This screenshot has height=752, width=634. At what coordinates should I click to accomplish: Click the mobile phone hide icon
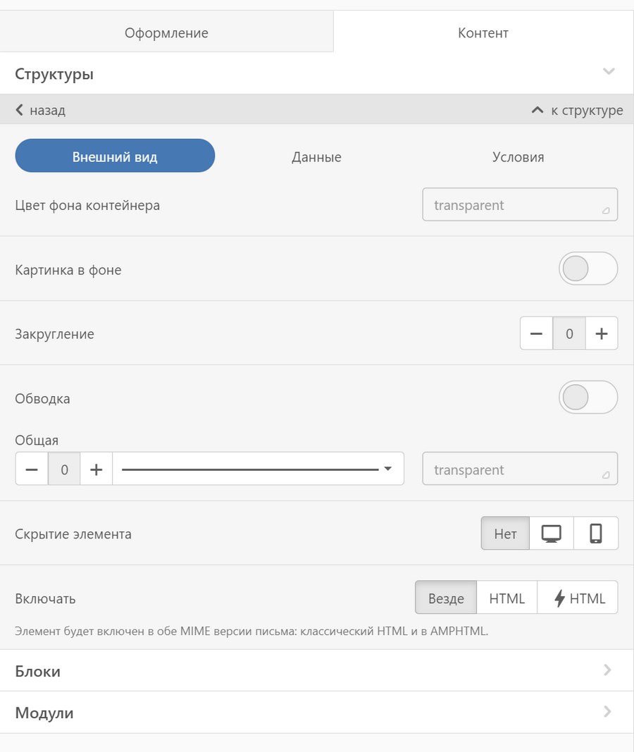[x=596, y=534]
